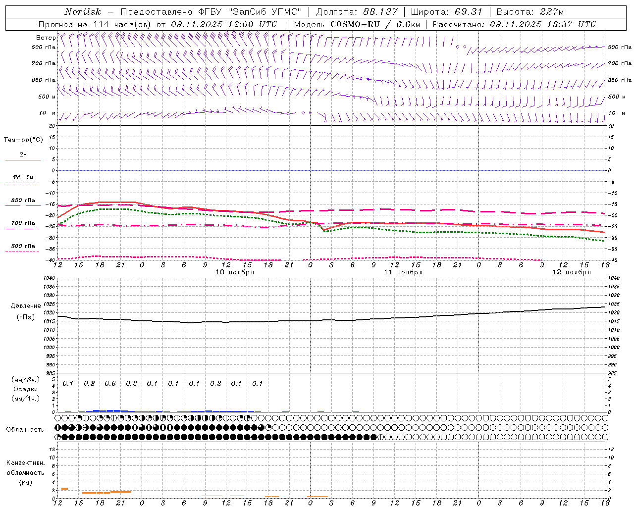Viewport: 634px width, 507px height.
Task: Click the 'Осадки' precipitation label
Action: click(x=25, y=389)
